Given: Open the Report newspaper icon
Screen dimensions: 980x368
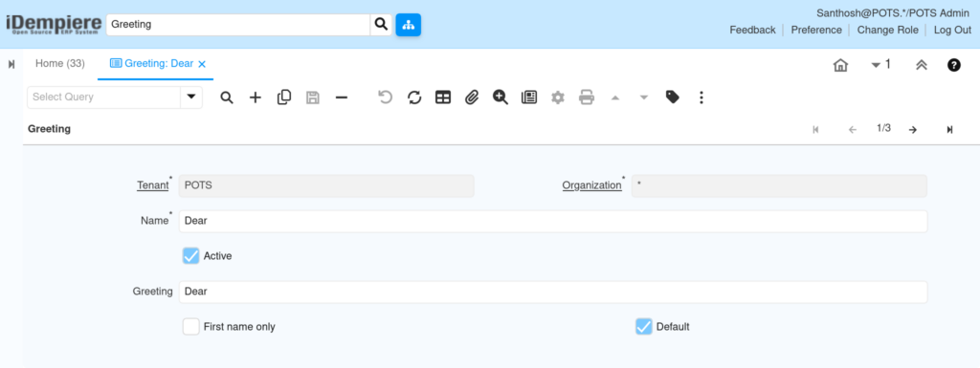Looking at the screenshot, I should [529, 97].
